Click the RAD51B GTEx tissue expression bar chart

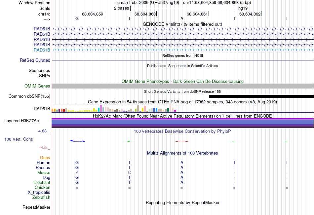pyautogui.click(x=114, y=108)
